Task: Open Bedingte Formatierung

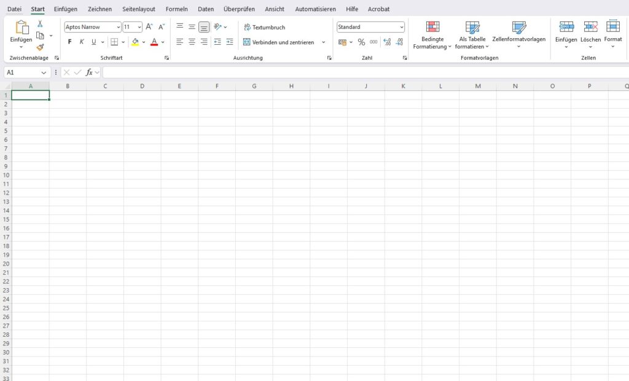Action: click(432, 34)
